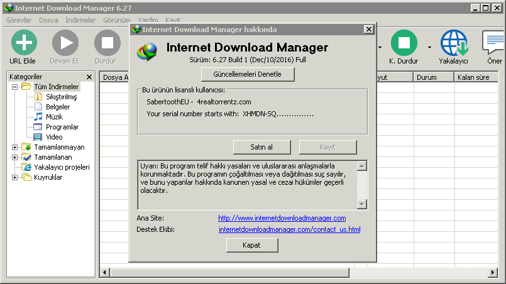Select the Müzik note icon
This screenshot has height=284, width=506.
pos(38,116)
